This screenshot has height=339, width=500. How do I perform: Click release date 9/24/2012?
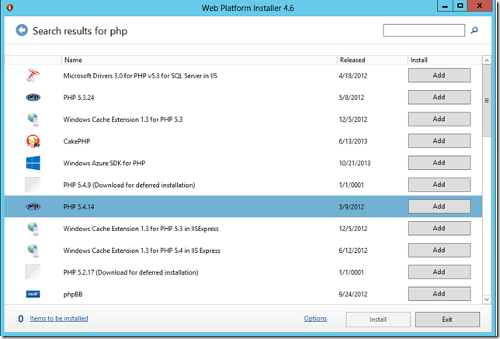coord(353,294)
